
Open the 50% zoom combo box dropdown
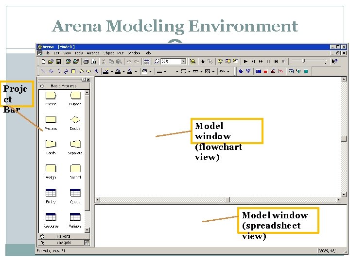(183, 61)
